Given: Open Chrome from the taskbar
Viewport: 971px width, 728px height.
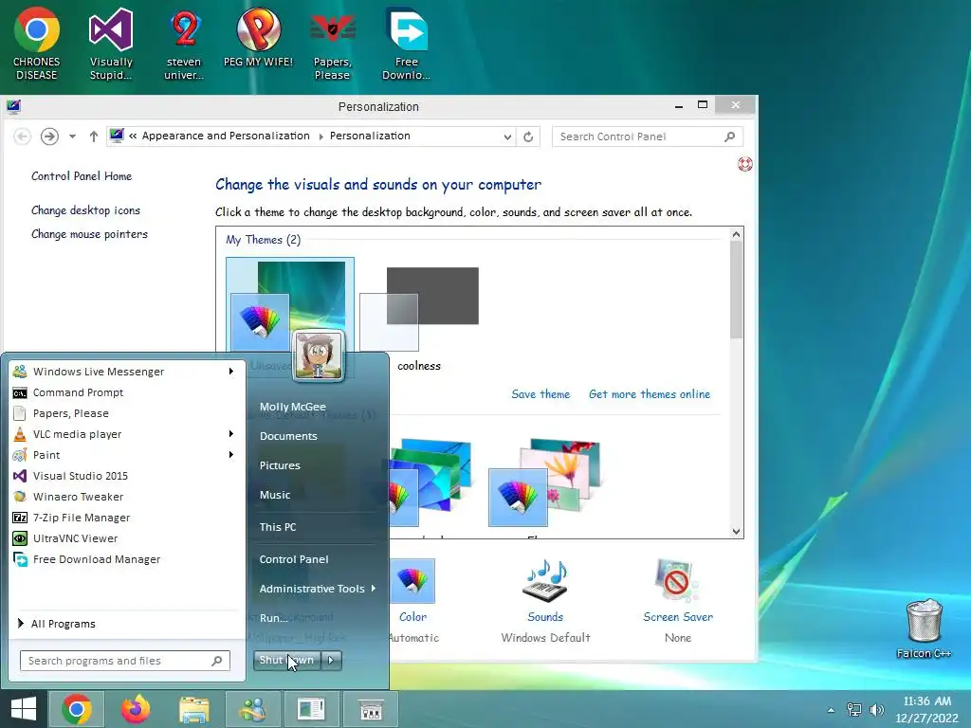Looking at the screenshot, I should click(x=77, y=709).
